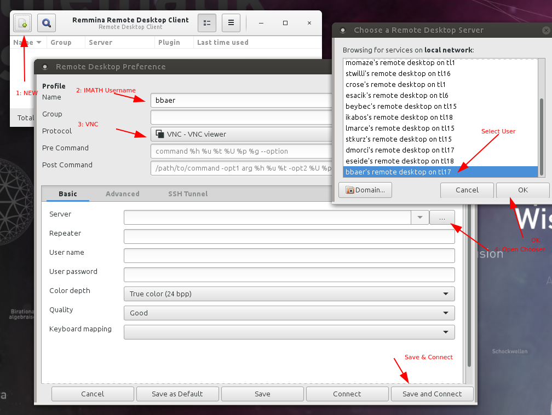Open the Keyboard mapping dropdown
552x415 pixels.
tap(289, 332)
